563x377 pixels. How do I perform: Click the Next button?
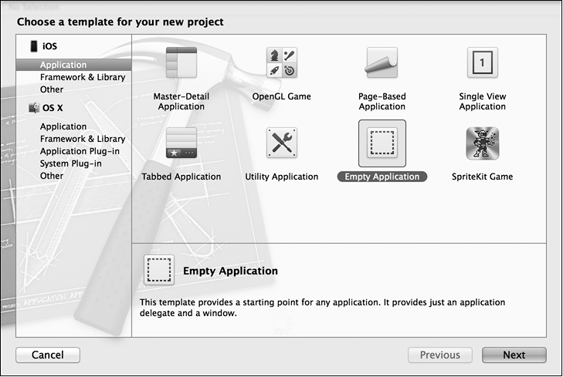point(514,355)
